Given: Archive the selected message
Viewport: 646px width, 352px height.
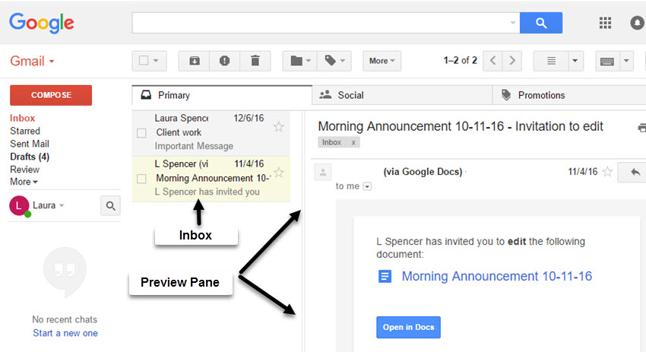Looking at the screenshot, I should coord(194,61).
